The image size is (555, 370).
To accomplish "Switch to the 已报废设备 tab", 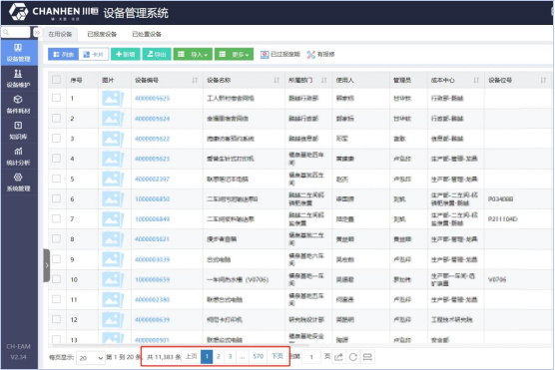I will [102, 34].
